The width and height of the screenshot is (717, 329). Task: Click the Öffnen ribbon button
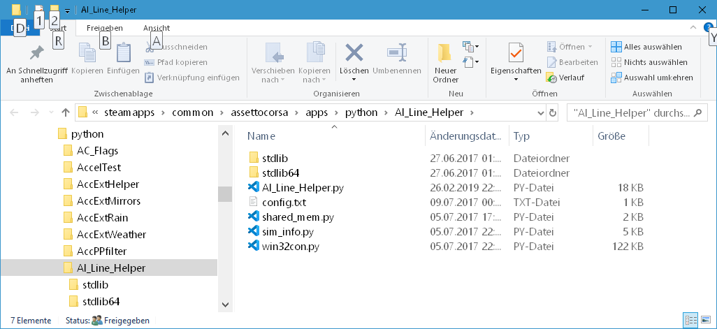[570, 47]
